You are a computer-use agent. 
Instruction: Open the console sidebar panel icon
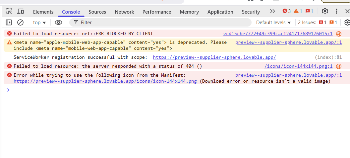coord(9,23)
